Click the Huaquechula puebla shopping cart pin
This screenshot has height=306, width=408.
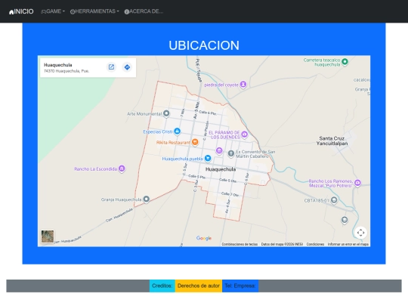[x=208, y=158]
